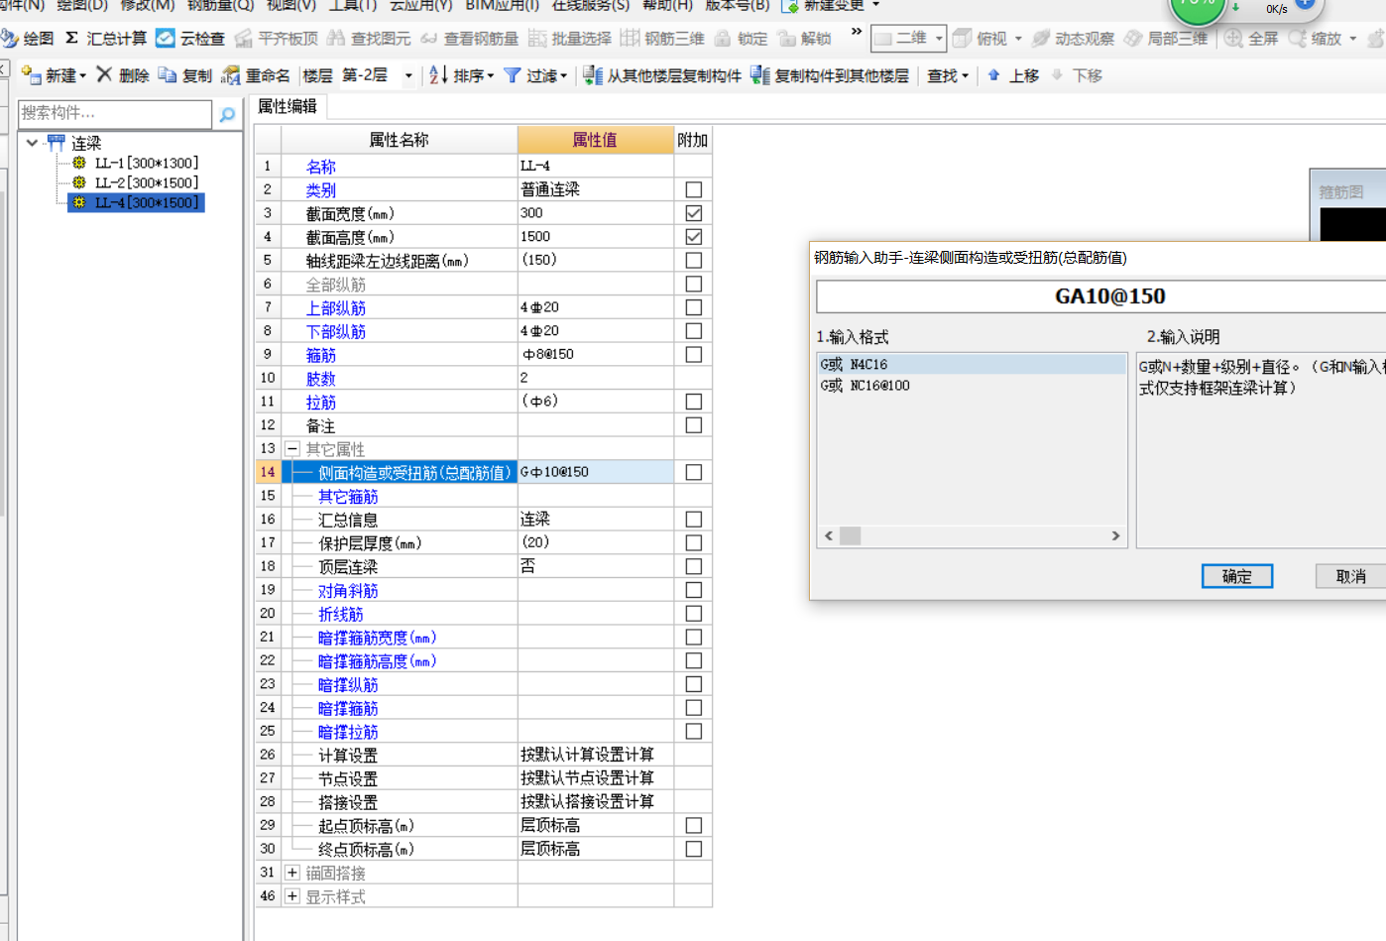Confirm rebar input with 确定
1386x941 pixels.
click(x=1237, y=576)
